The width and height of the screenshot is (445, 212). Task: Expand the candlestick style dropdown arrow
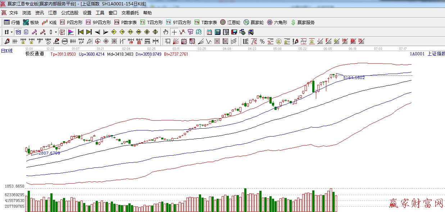click(56, 32)
